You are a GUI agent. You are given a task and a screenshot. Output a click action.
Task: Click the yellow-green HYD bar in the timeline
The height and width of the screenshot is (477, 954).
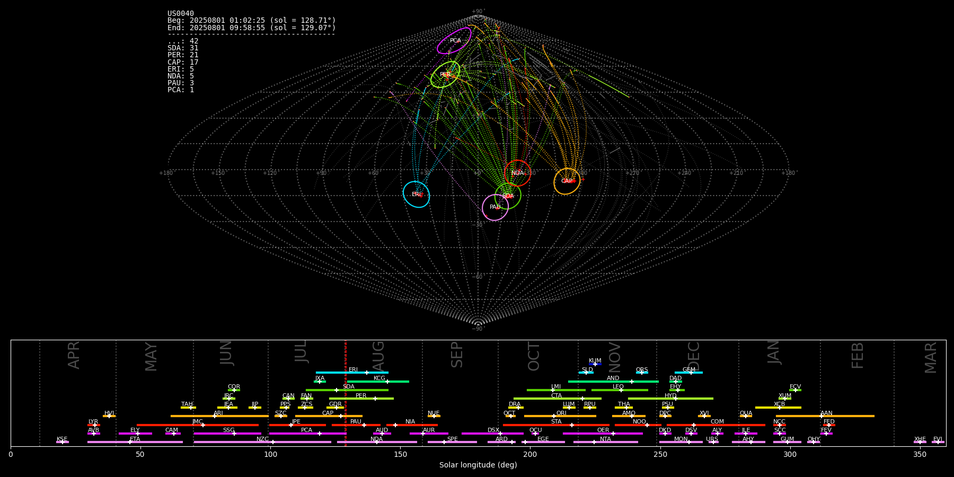pyautogui.click(x=670, y=399)
